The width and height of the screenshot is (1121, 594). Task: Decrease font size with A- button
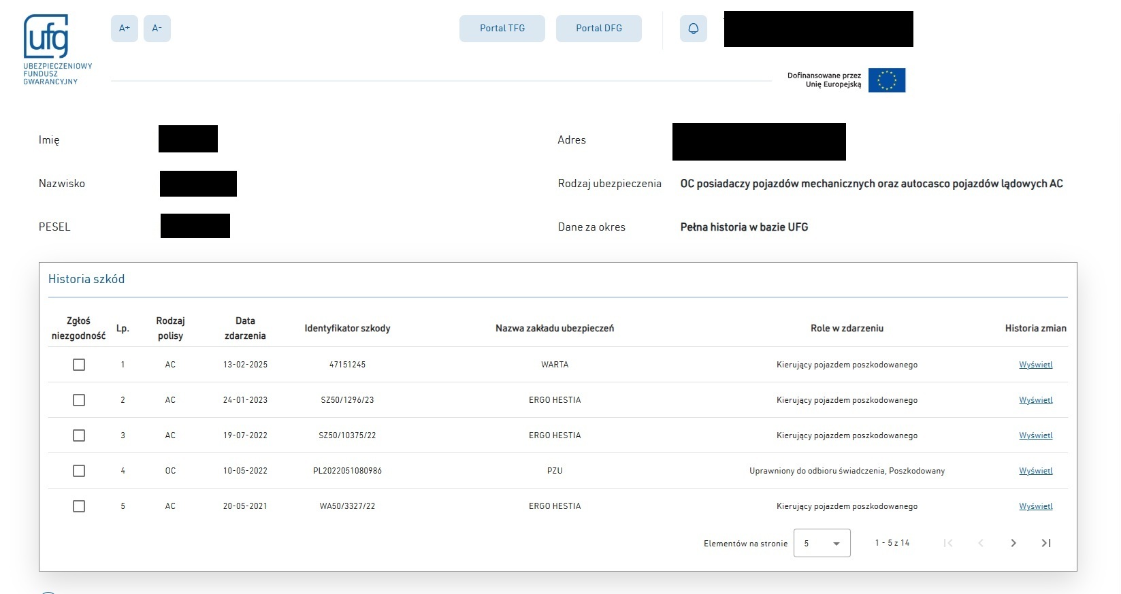pos(157,29)
